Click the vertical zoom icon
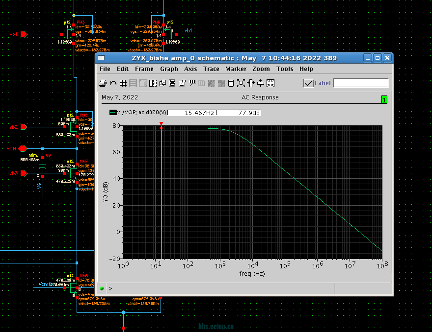The width and height of the screenshot is (432, 332). [261, 83]
